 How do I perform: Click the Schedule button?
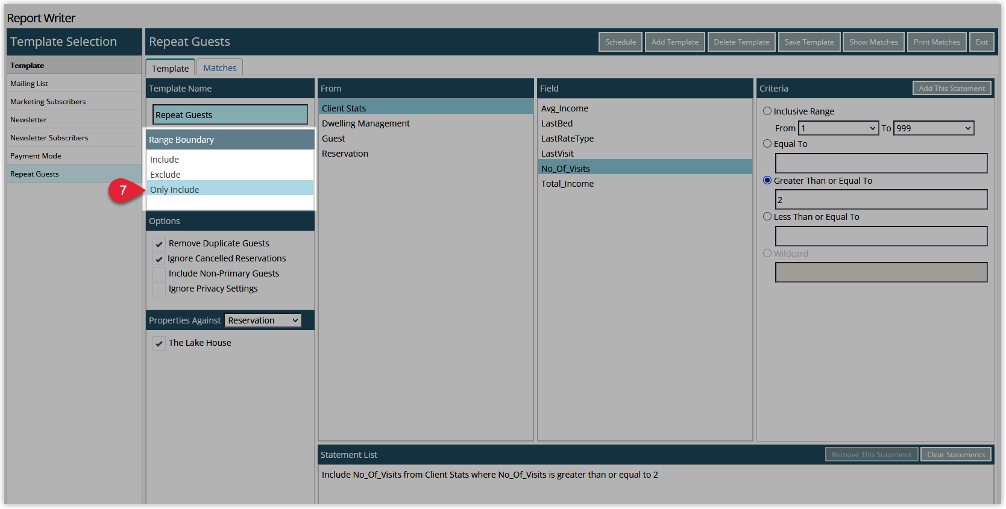pyautogui.click(x=620, y=42)
